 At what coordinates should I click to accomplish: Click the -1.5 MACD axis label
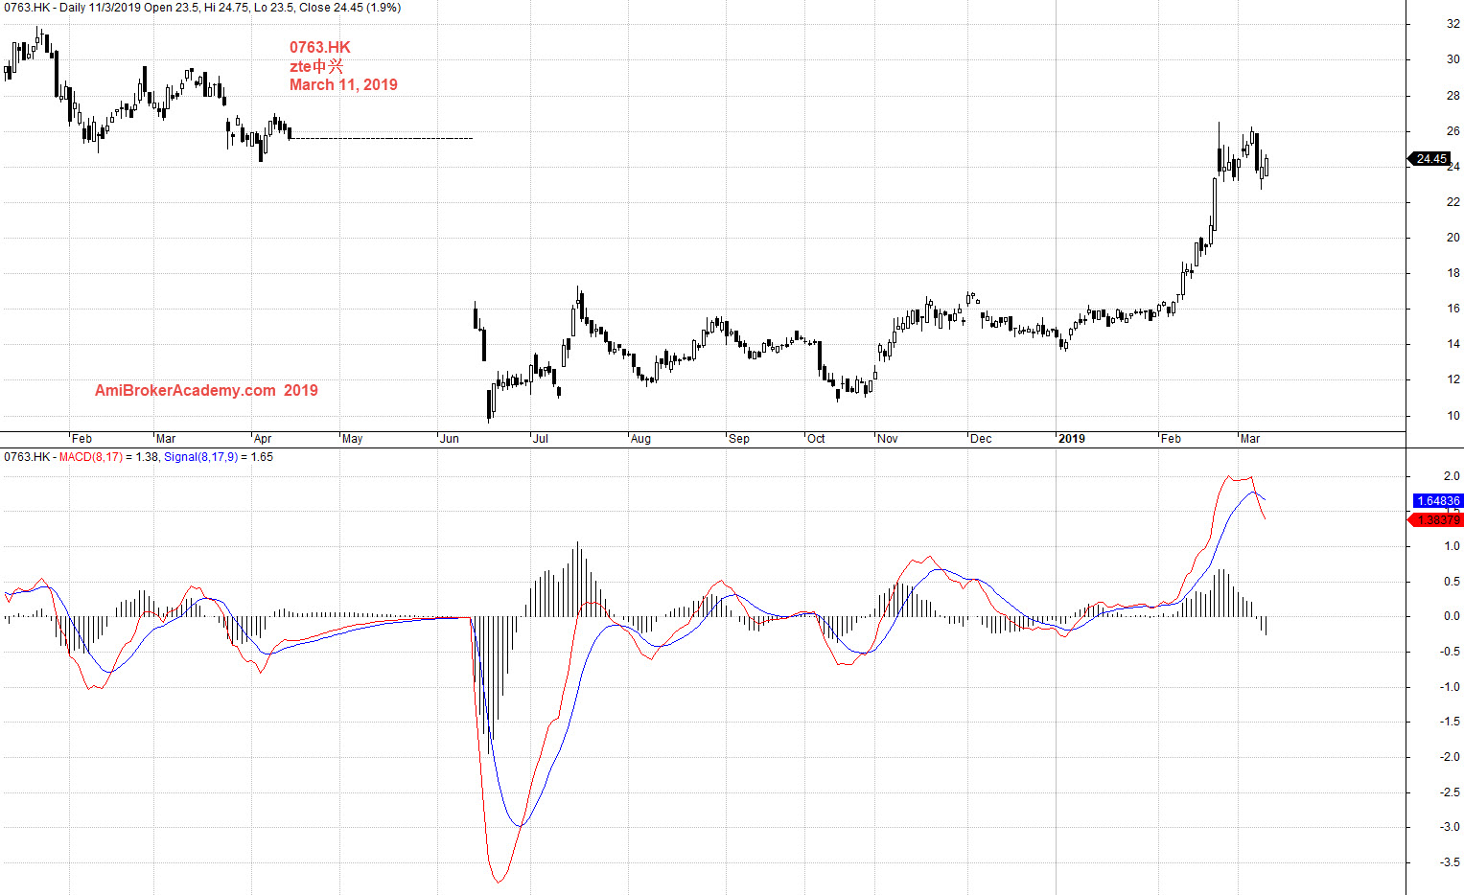(1450, 723)
